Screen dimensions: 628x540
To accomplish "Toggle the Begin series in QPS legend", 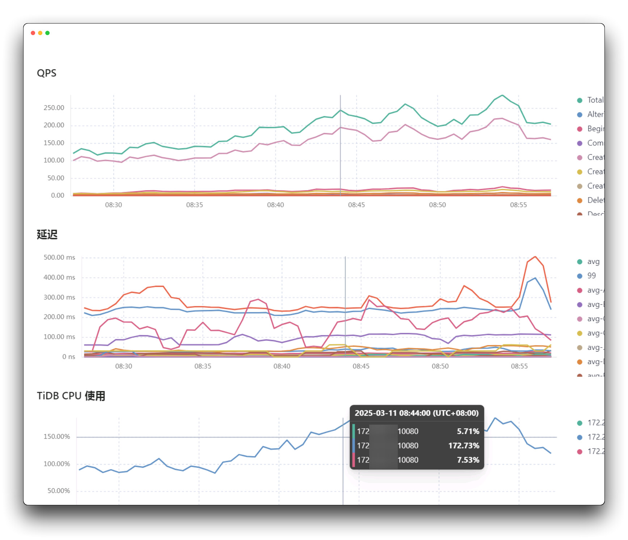I will click(x=590, y=129).
